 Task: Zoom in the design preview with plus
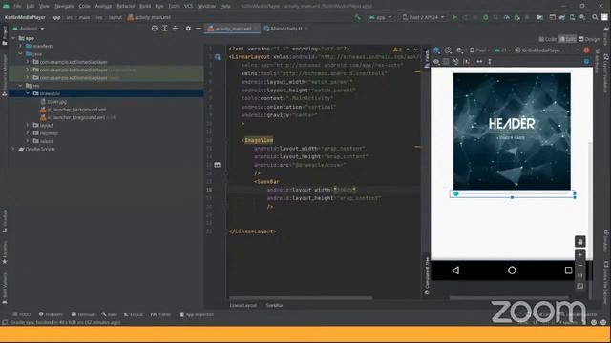[x=579, y=255]
